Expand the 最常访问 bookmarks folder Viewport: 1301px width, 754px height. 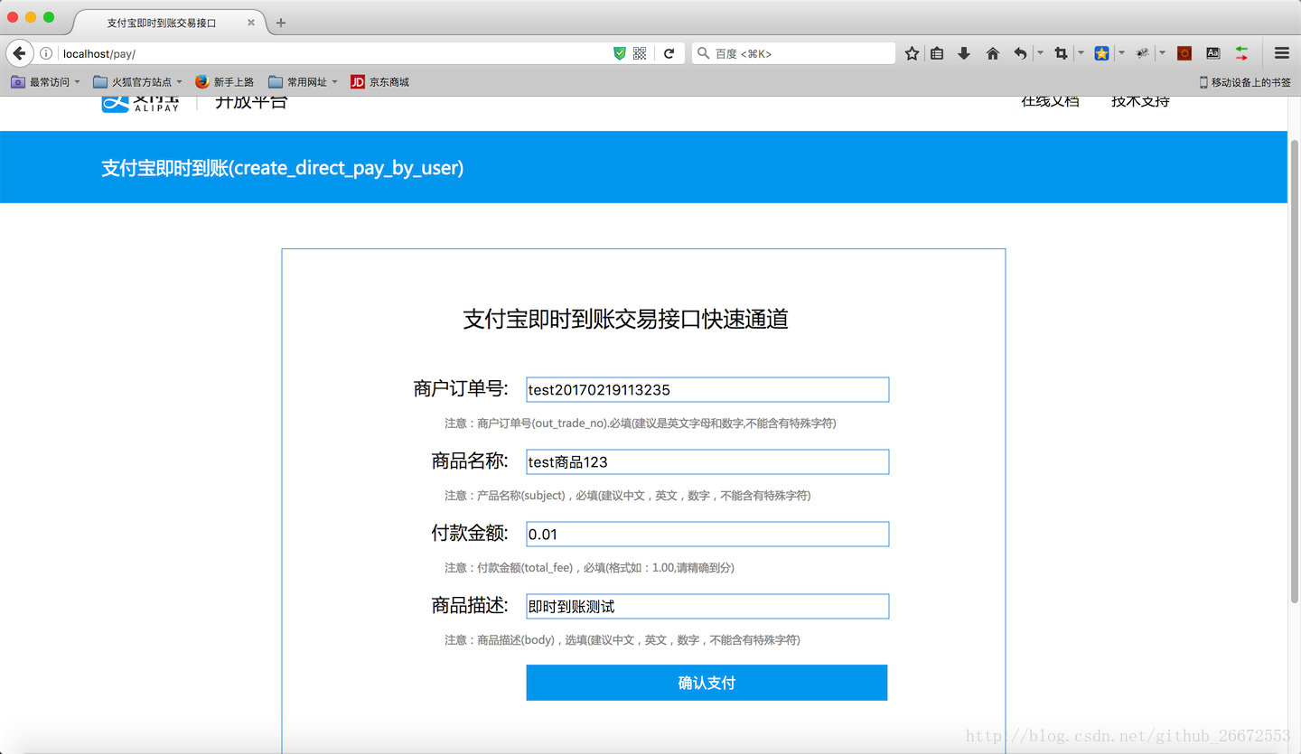click(45, 82)
